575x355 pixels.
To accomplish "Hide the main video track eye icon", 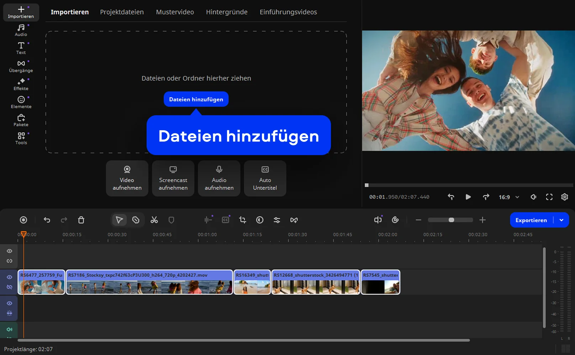I will (x=10, y=277).
